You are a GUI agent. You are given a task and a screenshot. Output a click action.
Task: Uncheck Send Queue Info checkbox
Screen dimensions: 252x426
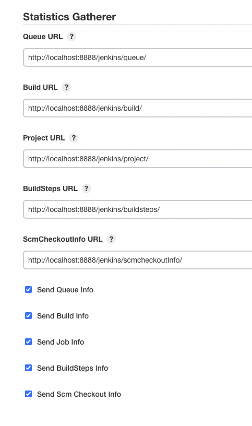29,290
